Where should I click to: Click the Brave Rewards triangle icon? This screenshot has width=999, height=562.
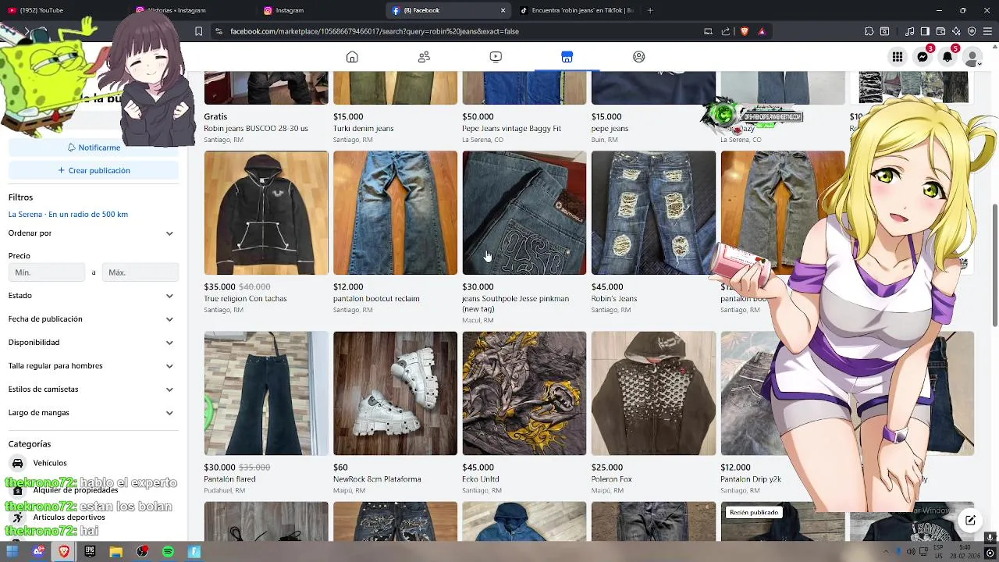[x=762, y=31]
